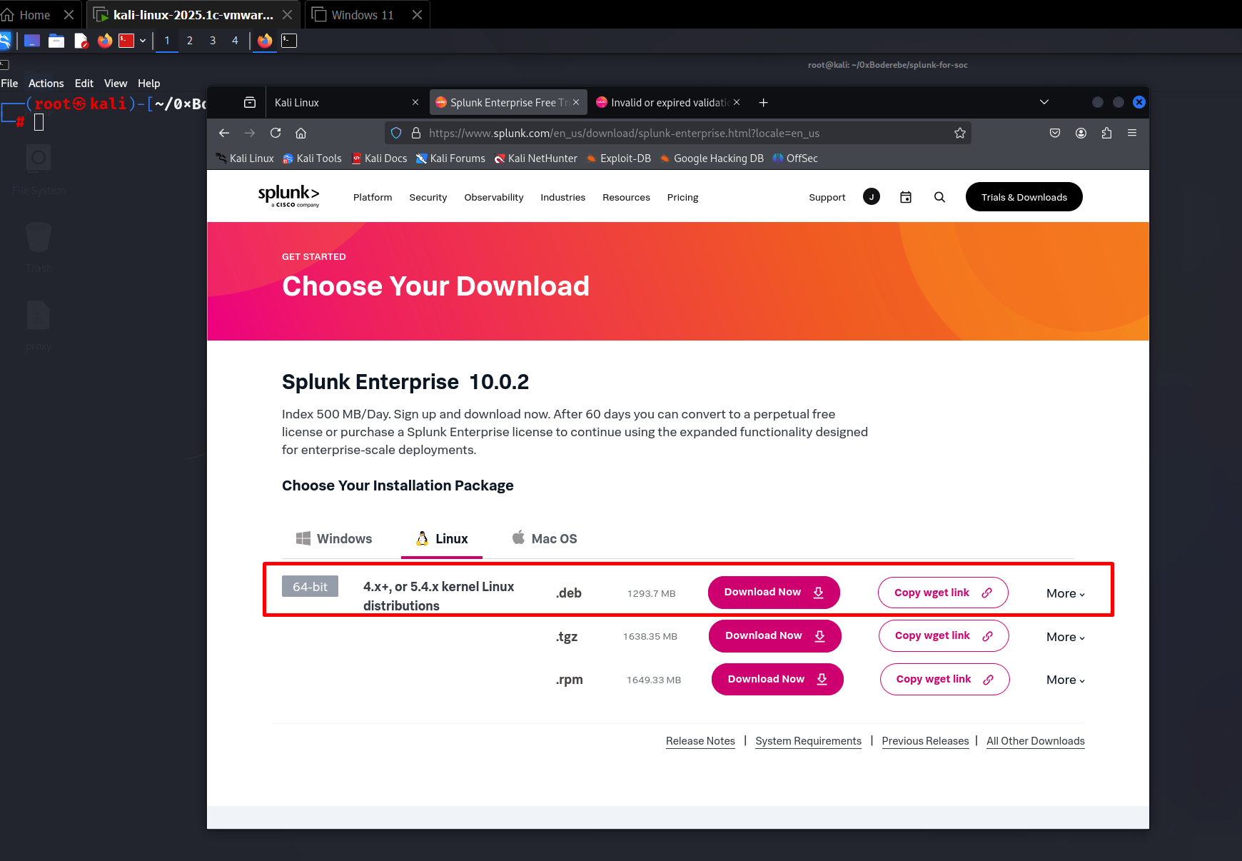The width and height of the screenshot is (1242, 861).
Task: Open the Firefox extensions puzzle icon
Action: click(x=1107, y=133)
